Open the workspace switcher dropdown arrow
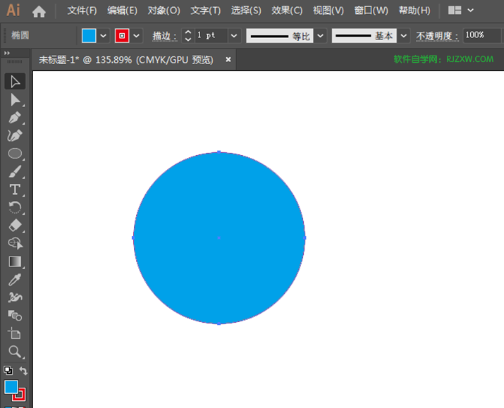The width and height of the screenshot is (504, 408). tap(470, 11)
